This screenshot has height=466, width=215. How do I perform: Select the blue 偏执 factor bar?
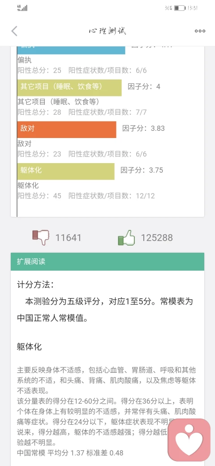[x=71, y=50]
